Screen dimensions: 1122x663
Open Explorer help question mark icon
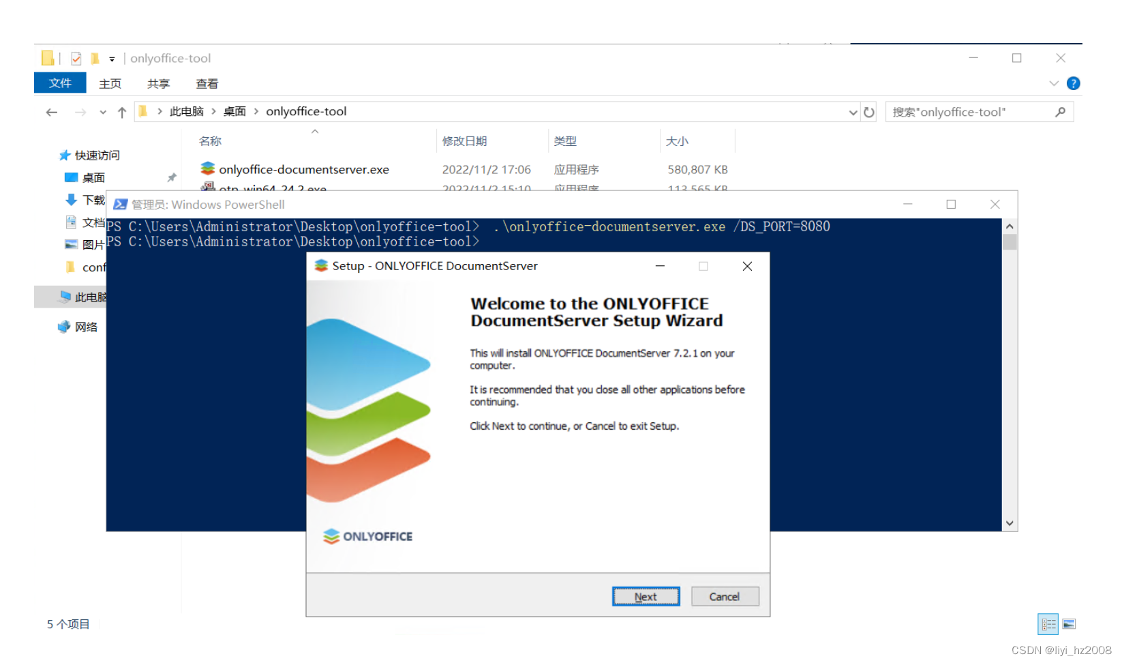tap(1073, 83)
